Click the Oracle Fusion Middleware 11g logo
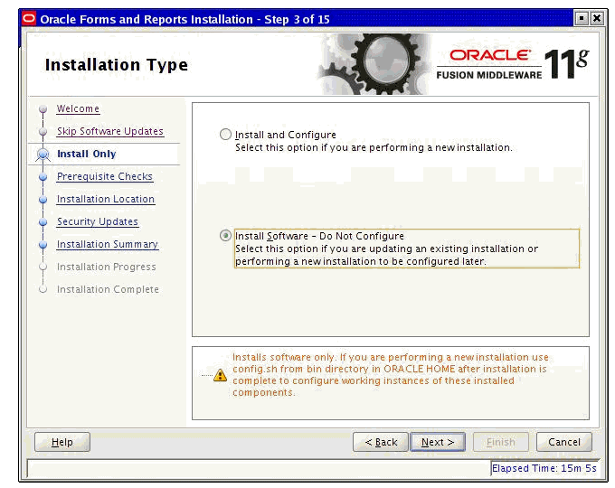The width and height of the screenshot is (615, 488). (x=513, y=64)
